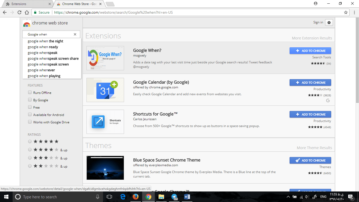
Task: Select the 5 stars rating filter
Action: [30, 142]
